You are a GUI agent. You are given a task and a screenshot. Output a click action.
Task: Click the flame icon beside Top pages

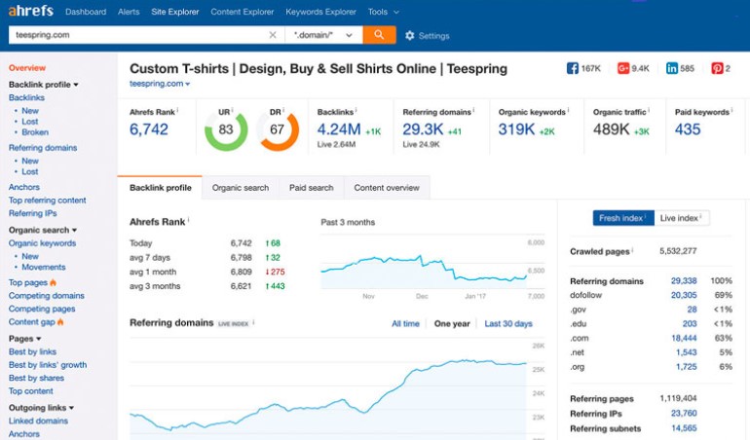[x=54, y=282]
